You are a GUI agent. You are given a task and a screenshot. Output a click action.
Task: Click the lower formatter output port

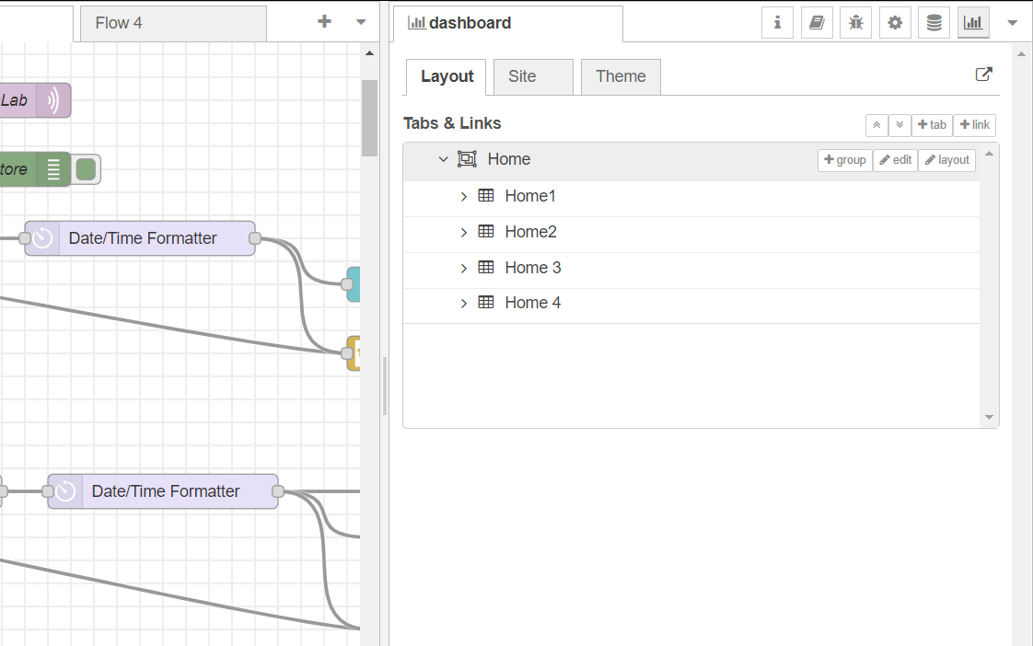pos(278,491)
